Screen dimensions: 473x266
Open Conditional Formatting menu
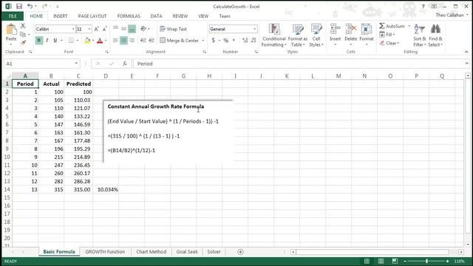274,35
